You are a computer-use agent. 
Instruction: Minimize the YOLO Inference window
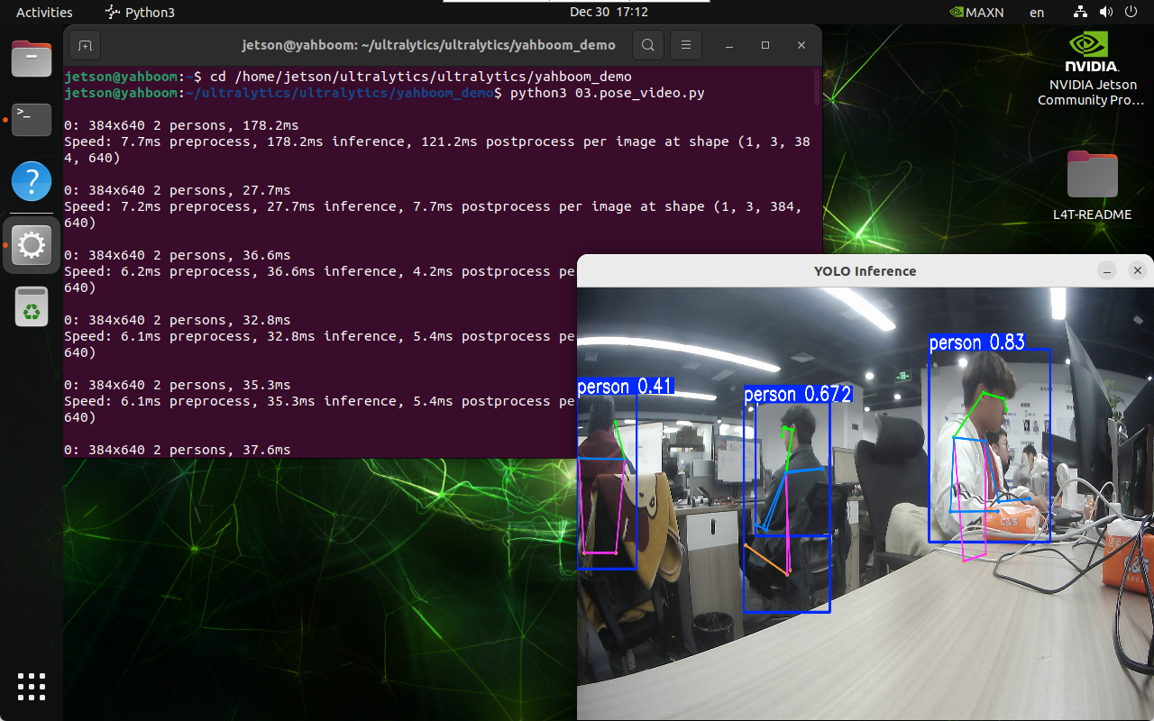[x=1107, y=270]
